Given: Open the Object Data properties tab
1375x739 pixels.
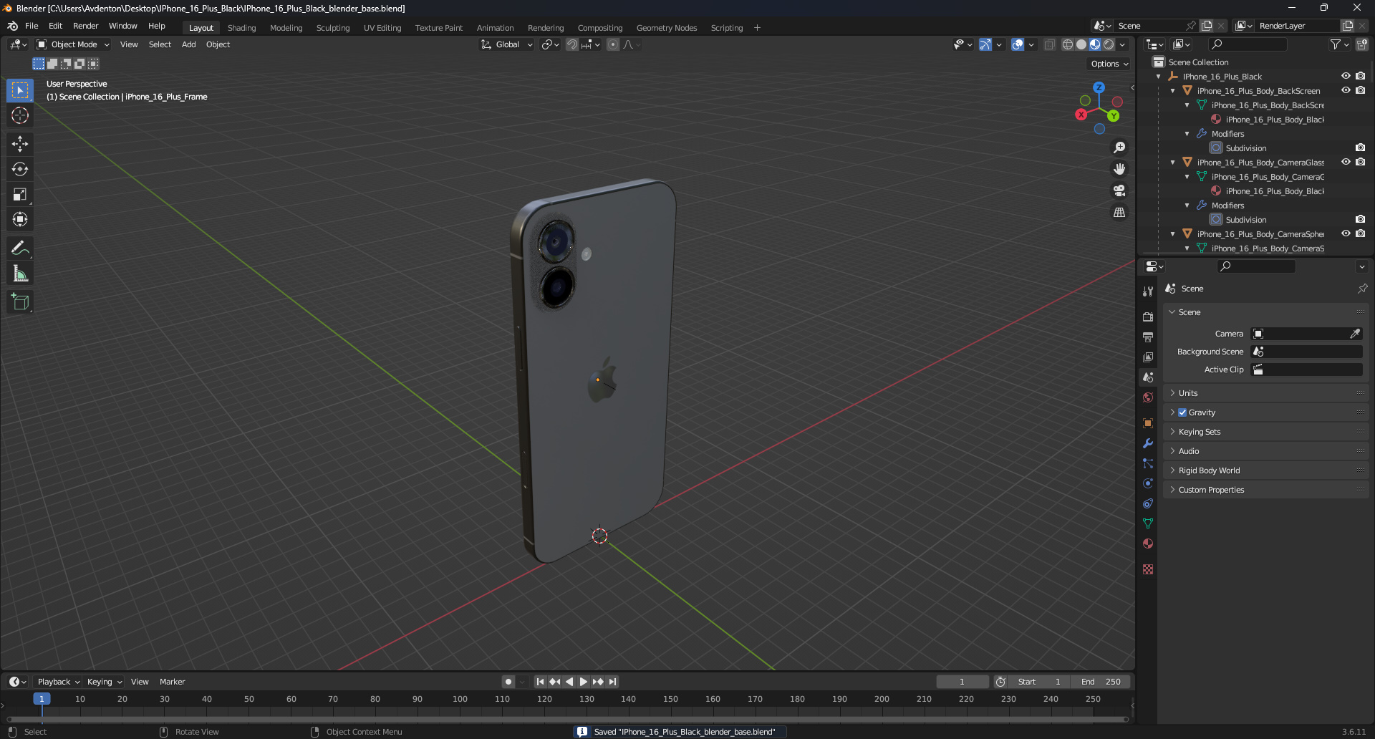Looking at the screenshot, I should (x=1148, y=523).
